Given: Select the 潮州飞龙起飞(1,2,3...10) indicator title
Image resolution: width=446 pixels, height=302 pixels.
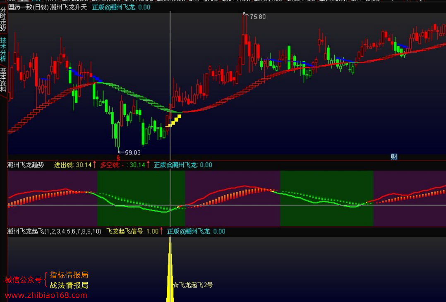Looking at the screenshot, I should (54, 231).
